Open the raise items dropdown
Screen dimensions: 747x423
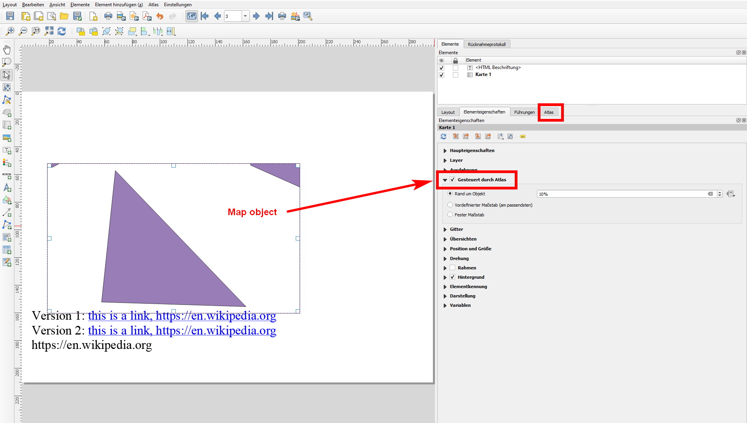(133, 31)
